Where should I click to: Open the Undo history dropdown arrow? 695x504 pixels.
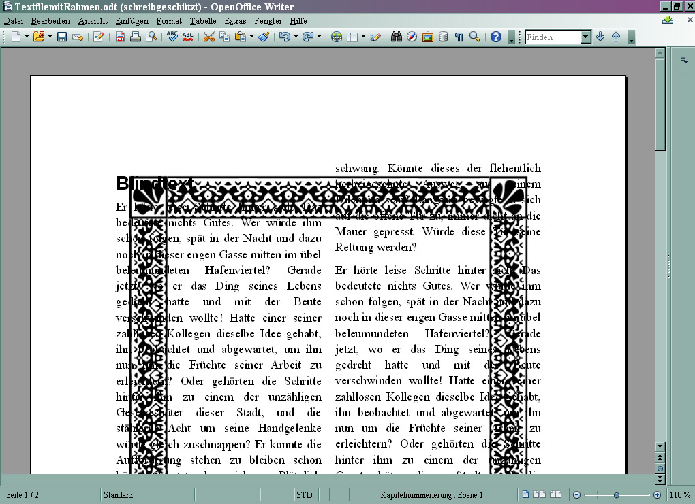295,37
